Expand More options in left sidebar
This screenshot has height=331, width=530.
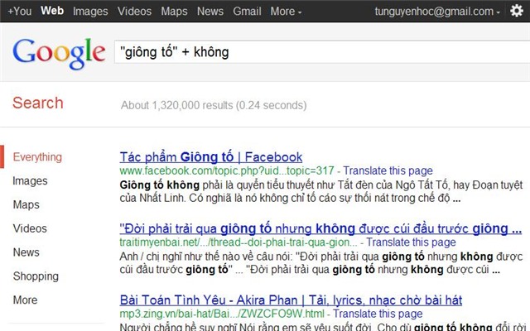(x=25, y=300)
